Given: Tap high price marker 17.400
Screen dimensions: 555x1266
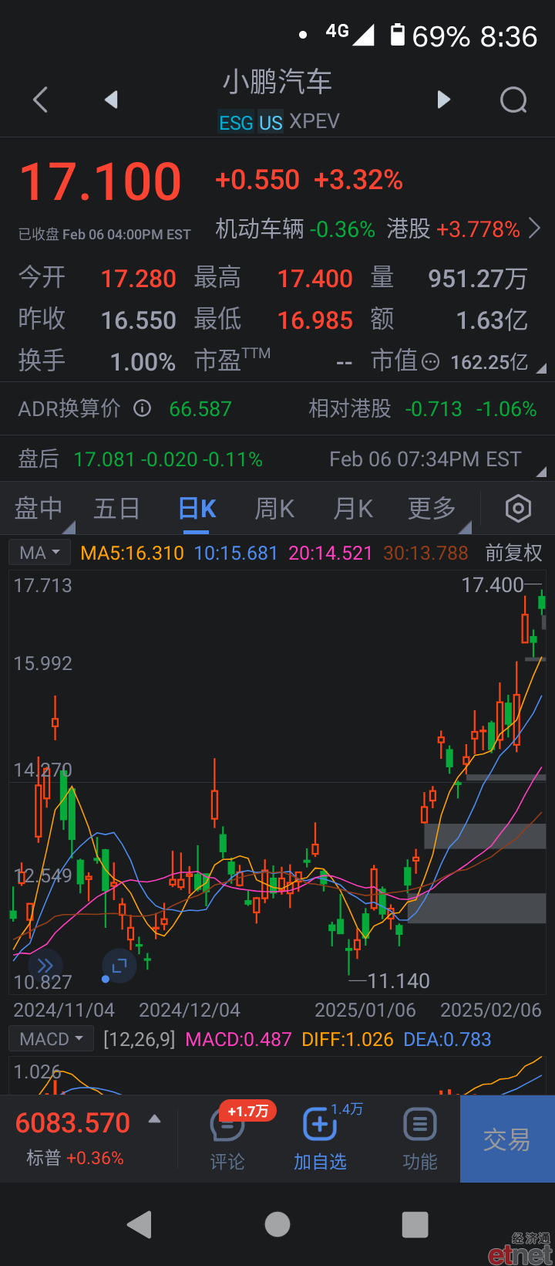Looking at the screenshot, I should tap(493, 585).
